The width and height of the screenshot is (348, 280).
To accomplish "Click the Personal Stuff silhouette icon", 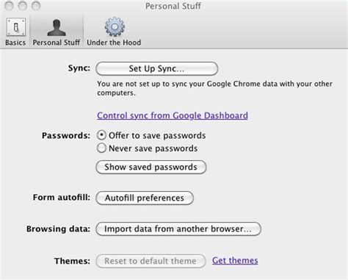I will [57, 27].
